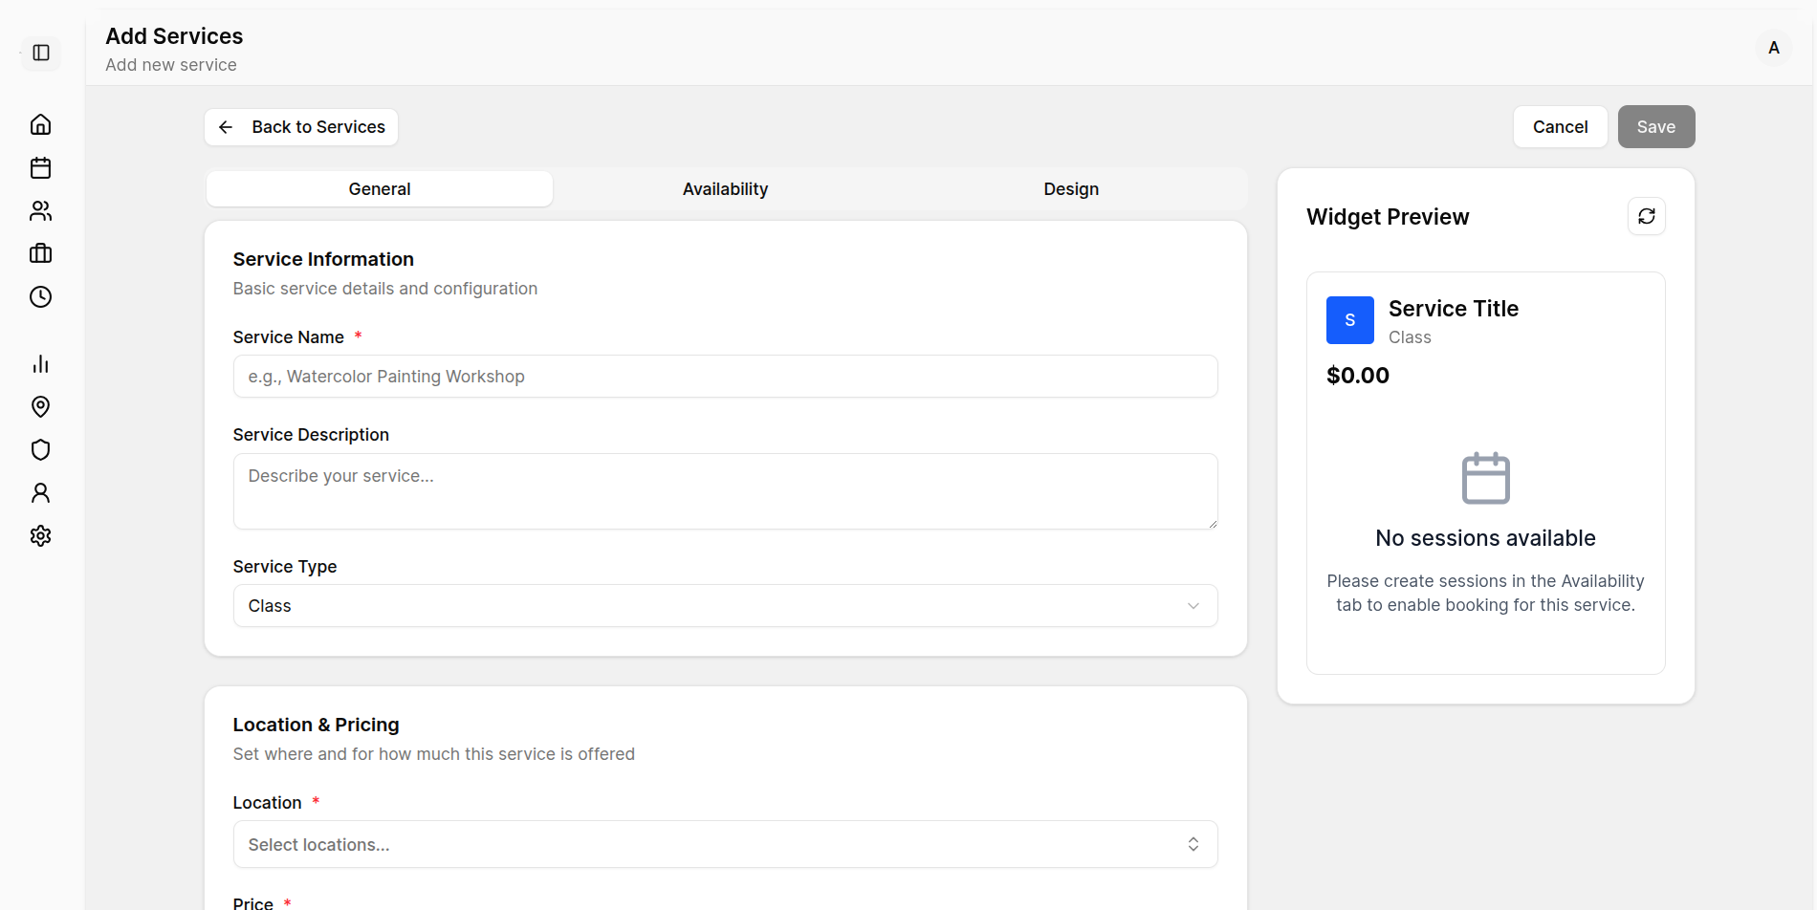Viewport: 1817px width, 910px height.
Task: Switch to the Availability tab
Action: 724,188
